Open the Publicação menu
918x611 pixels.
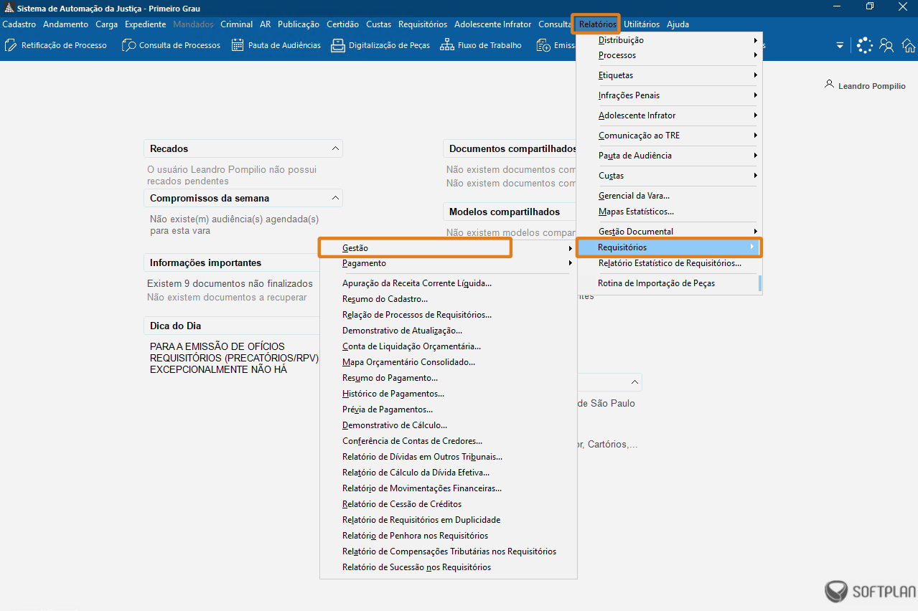[299, 24]
